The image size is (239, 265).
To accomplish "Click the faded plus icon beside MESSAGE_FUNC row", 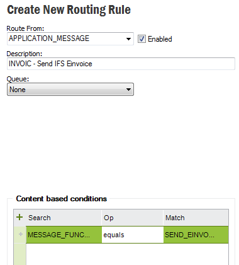I will click(21, 234).
